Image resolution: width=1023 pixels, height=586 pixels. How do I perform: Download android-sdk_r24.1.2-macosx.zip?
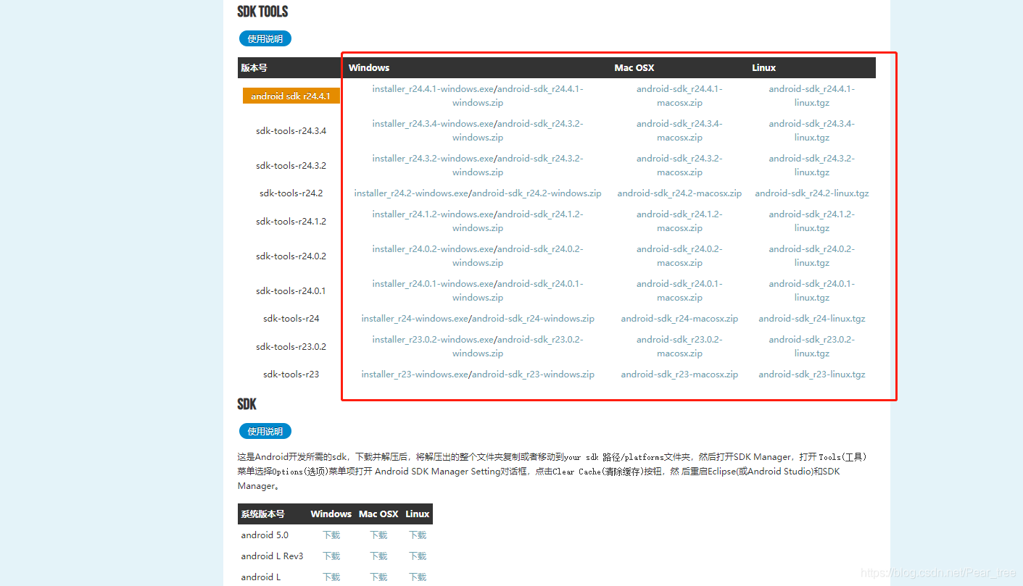click(x=680, y=221)
